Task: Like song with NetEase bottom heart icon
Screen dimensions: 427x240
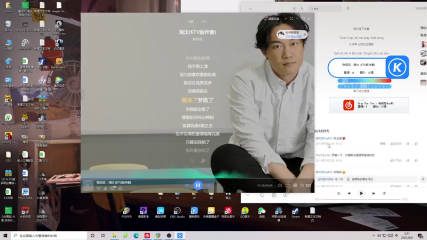Action: point(262,195)
